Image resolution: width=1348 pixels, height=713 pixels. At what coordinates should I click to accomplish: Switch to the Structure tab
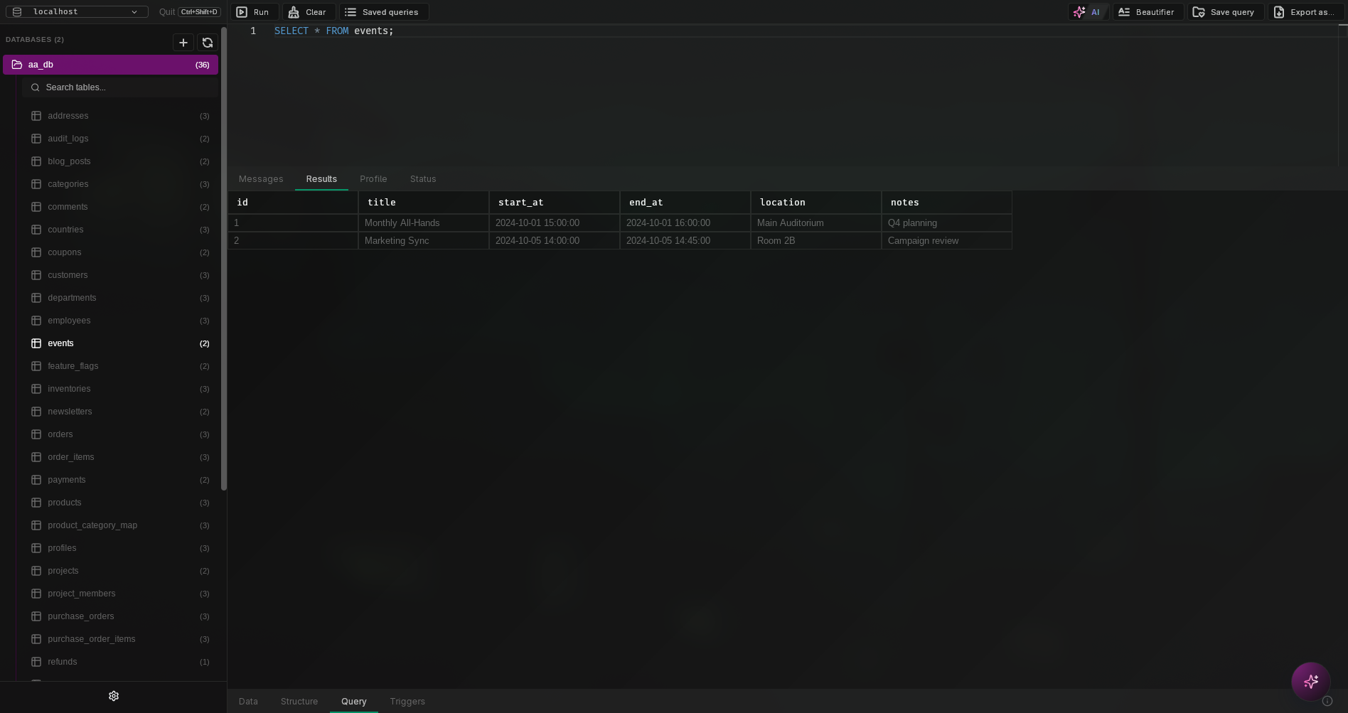299,702
